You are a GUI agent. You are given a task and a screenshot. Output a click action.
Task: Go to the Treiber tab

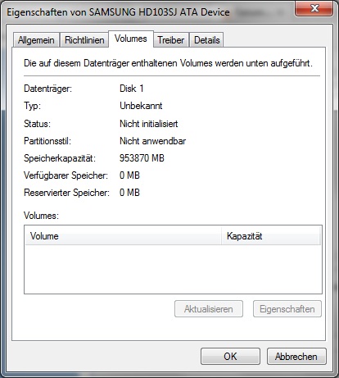pos(171,40)
